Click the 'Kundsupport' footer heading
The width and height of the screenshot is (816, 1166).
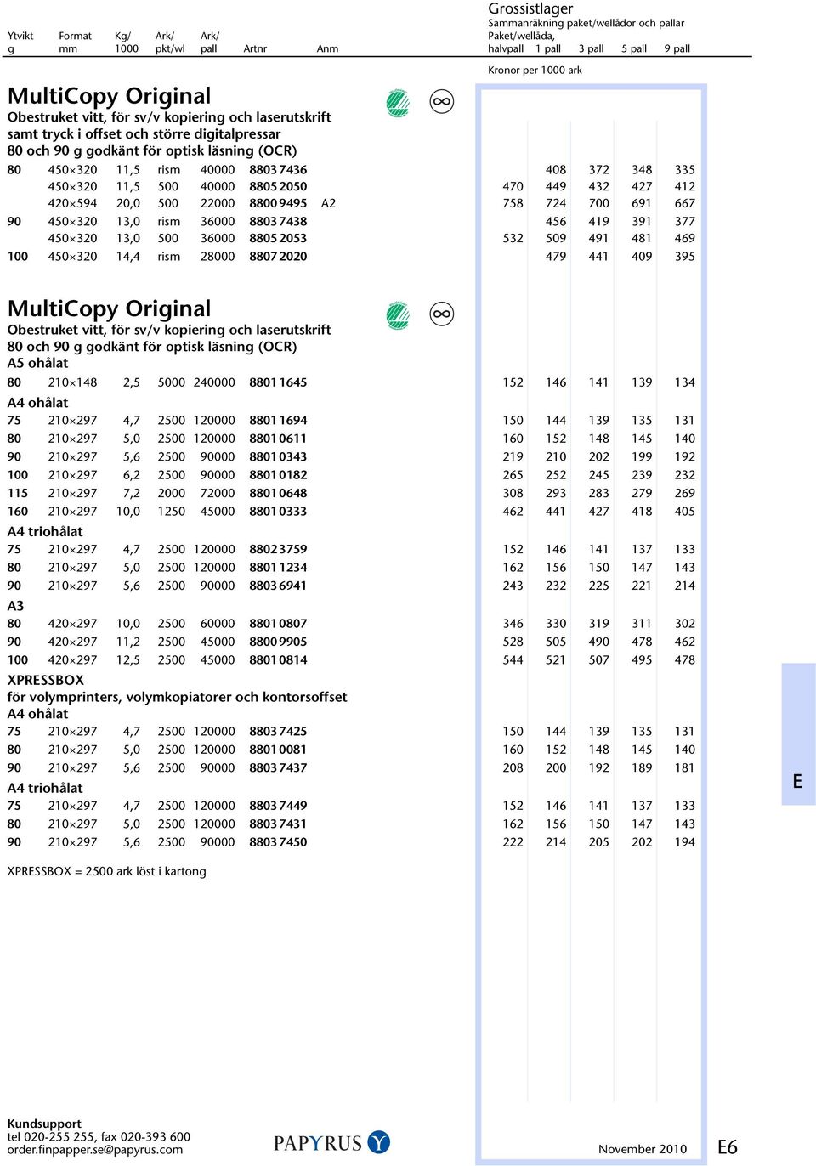[44, 1124]
